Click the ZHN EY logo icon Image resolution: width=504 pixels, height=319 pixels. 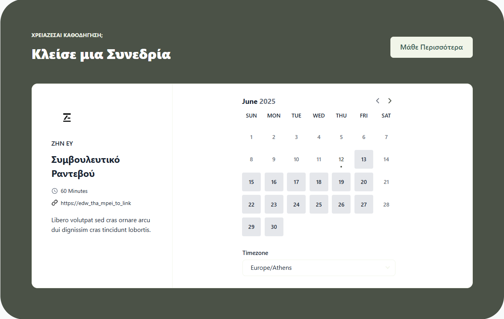point(67,117)
